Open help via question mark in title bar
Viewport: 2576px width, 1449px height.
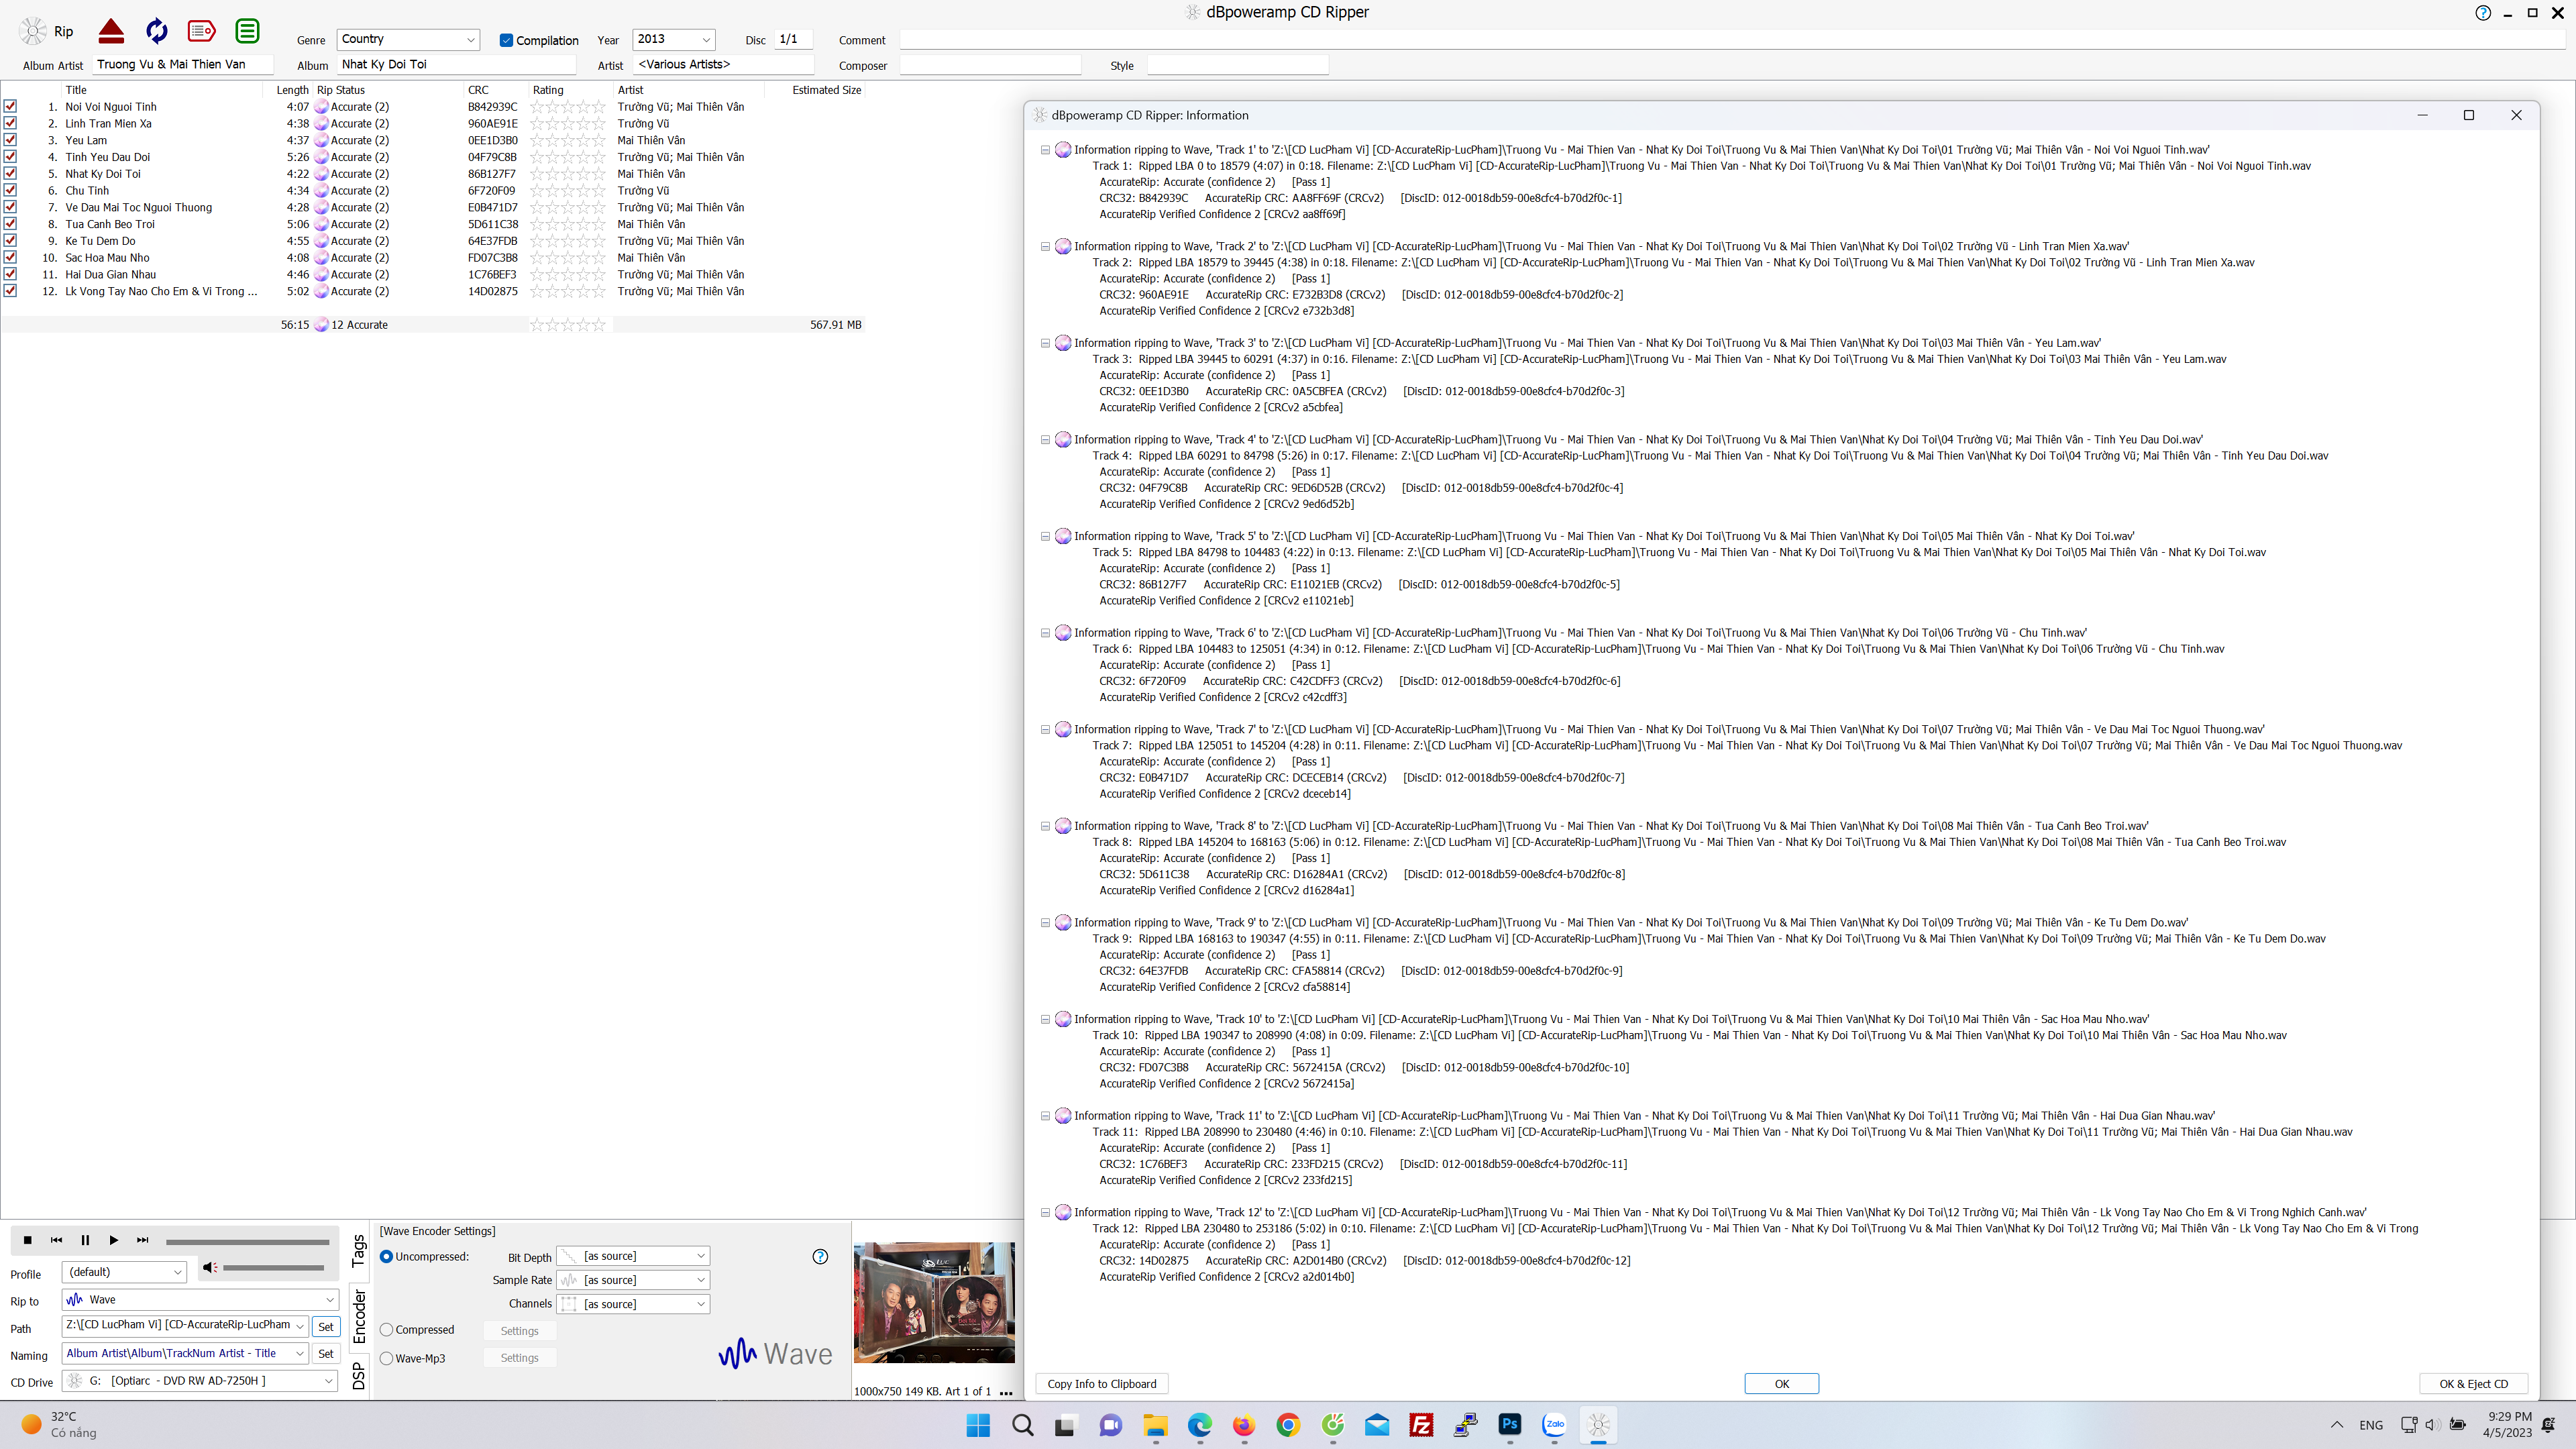pyautogui.click(x=2483, y=13)
